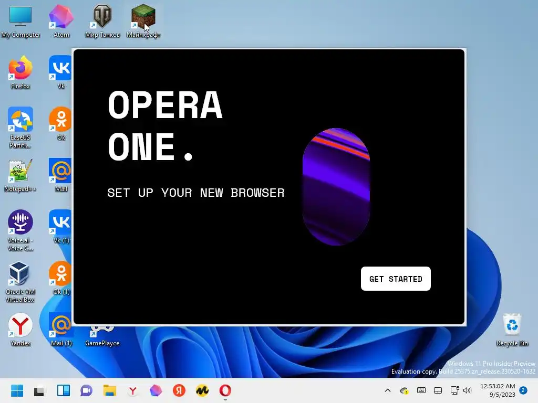Select the GamePlayce desktop shortcut
Viewport: 538px width, 403px height.
102,336
